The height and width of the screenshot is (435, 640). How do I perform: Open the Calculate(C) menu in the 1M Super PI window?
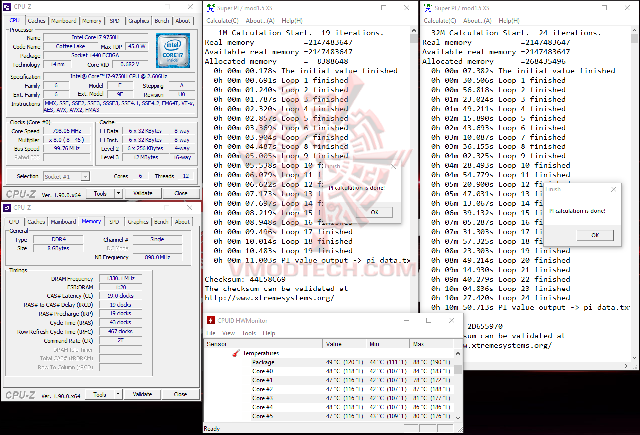pyautogui.click(x=223, y=21)
